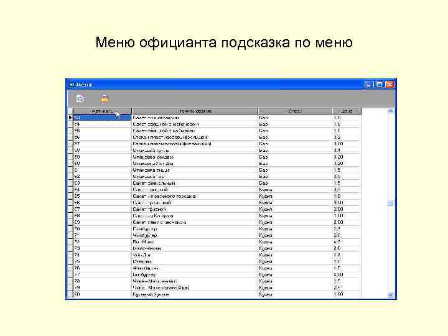Click the document icon in the Меню toolbar
The height and width of the screenshot is (336, 448).
point(80,98)
